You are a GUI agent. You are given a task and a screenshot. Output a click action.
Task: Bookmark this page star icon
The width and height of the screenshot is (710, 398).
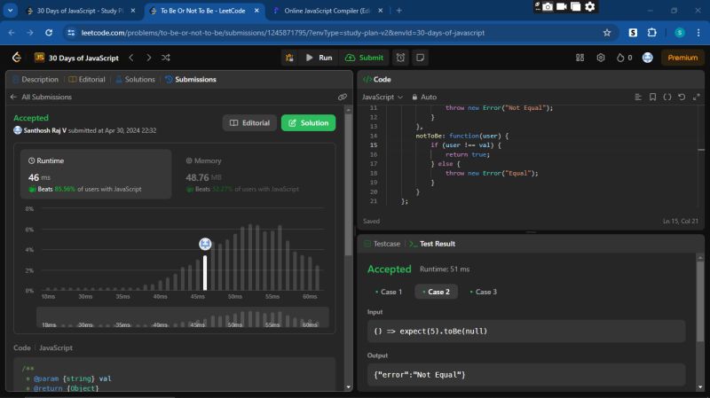(607, 33)
